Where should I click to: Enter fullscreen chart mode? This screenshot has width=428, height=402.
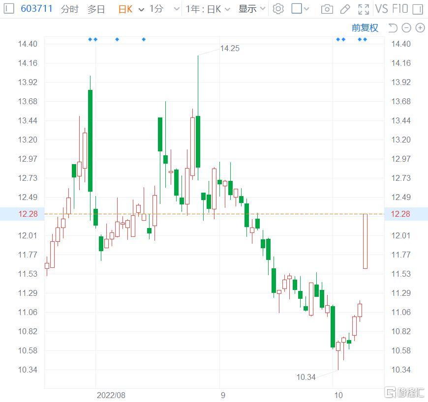pyautogui.click(x=364, y=9)
